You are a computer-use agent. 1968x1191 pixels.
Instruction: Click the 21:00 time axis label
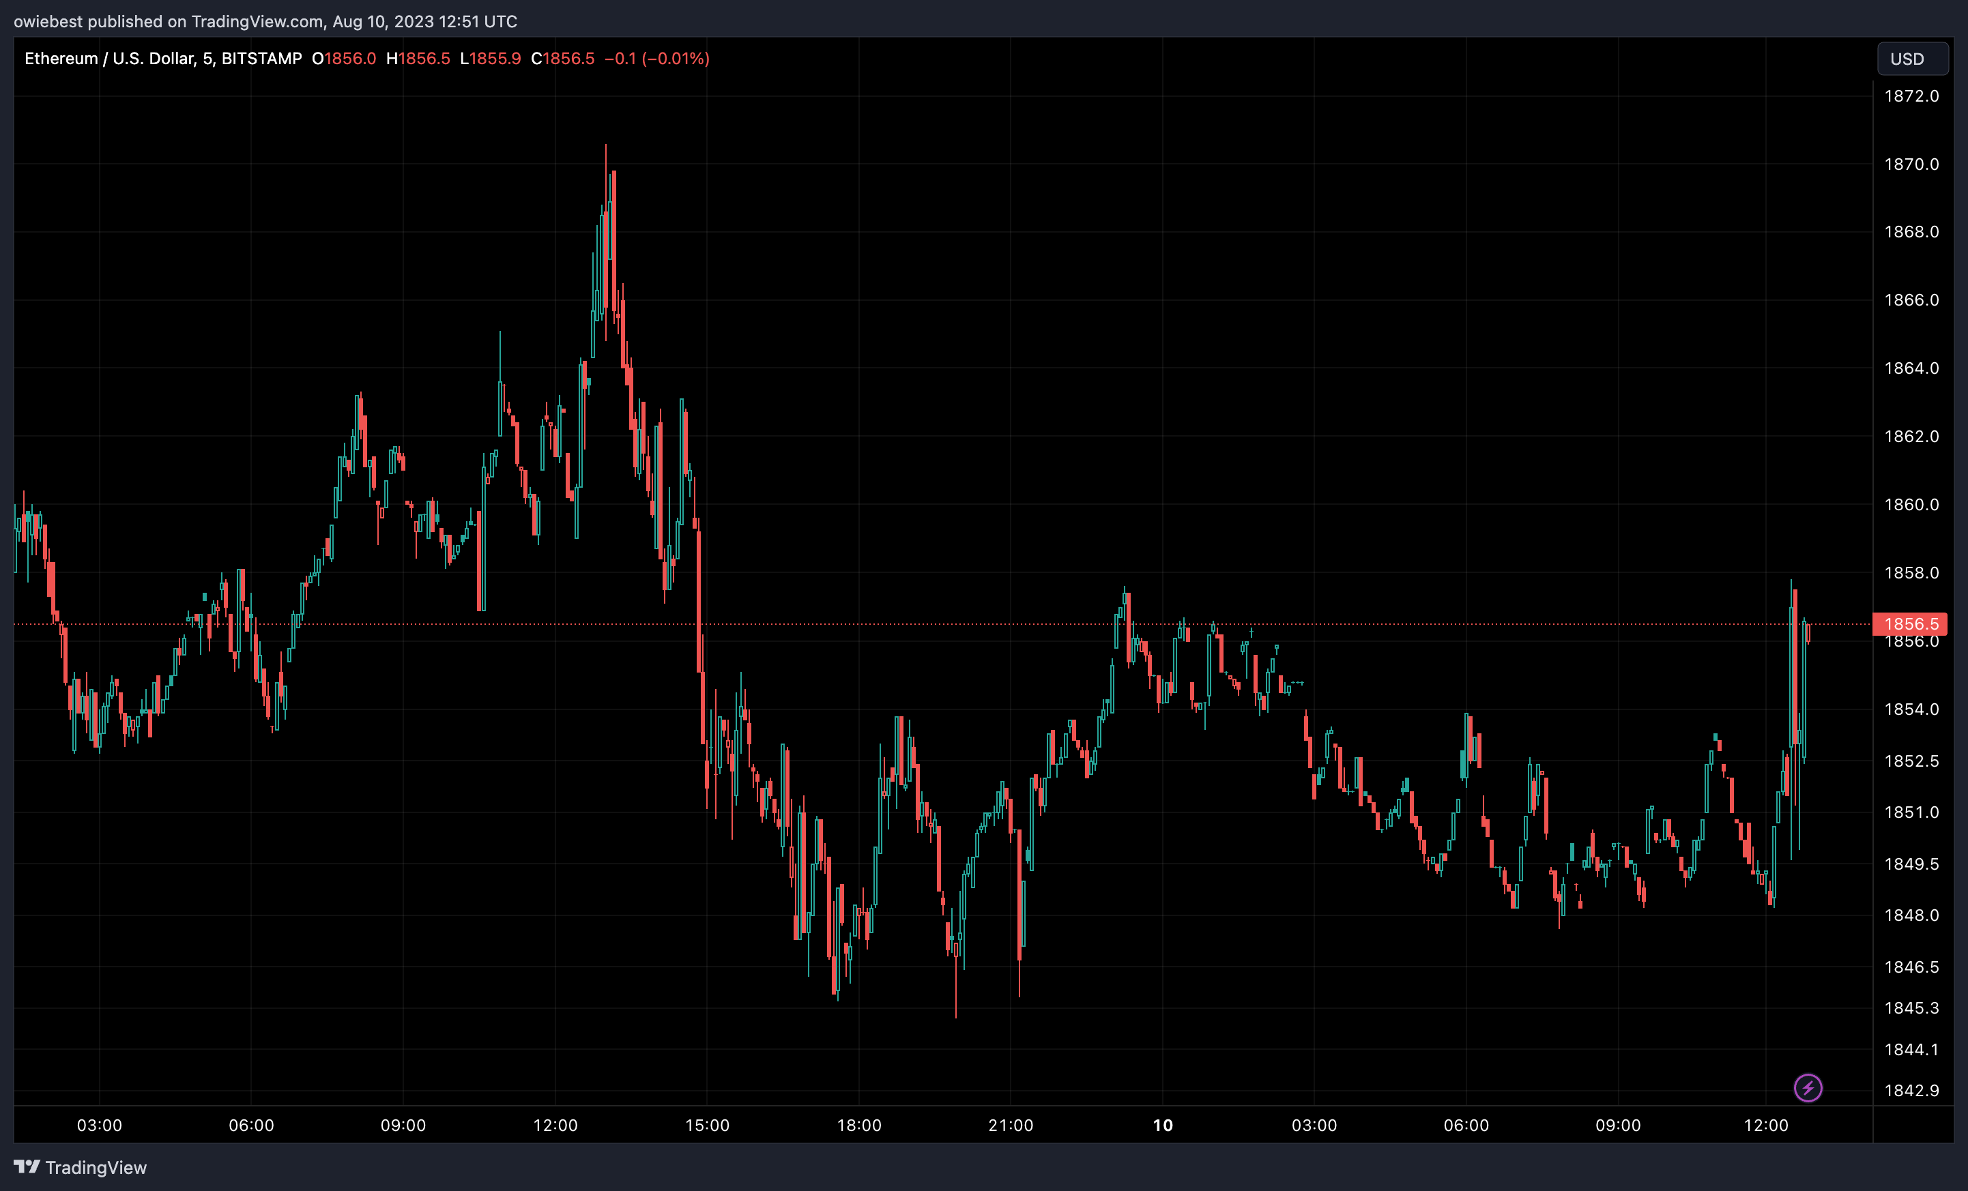[x=1011, y=1125]
